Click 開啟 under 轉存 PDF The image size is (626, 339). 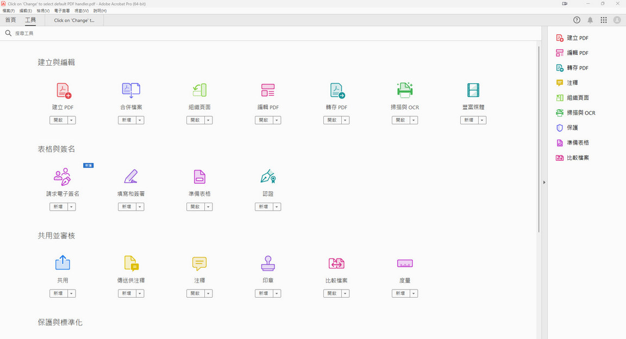coord(332,120)
